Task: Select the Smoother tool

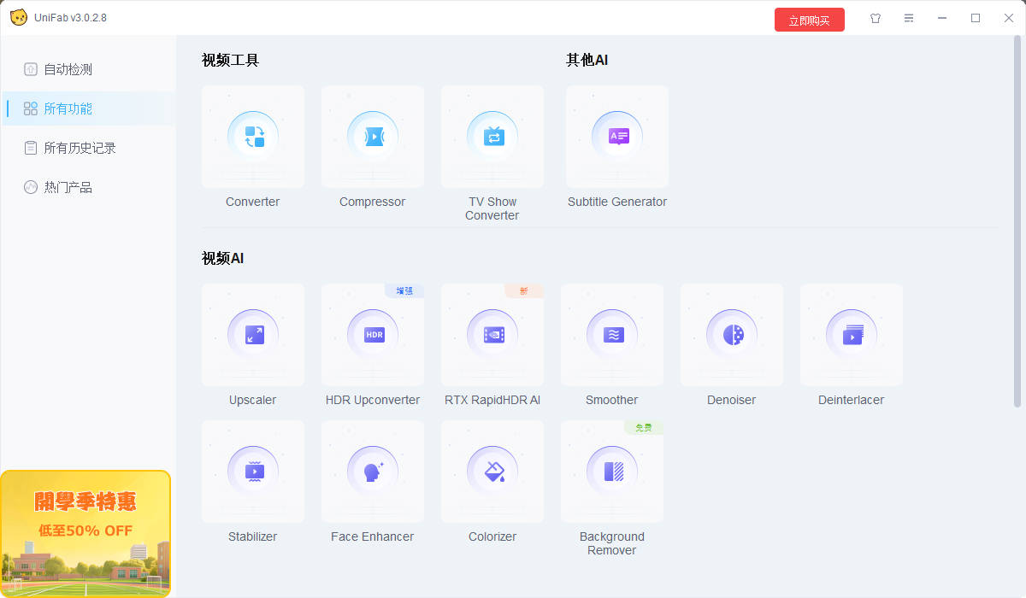Action: [x=612, y=335]
